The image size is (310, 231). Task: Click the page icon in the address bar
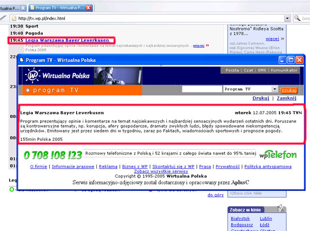(14, 18)
